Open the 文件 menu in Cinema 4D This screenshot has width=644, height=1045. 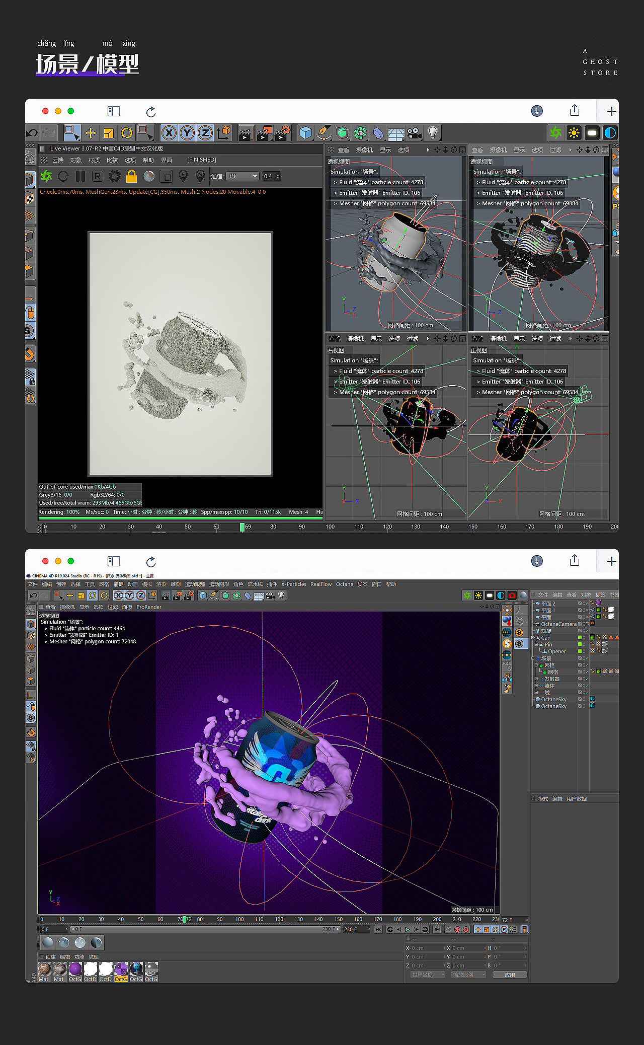[x=33, y=584]
